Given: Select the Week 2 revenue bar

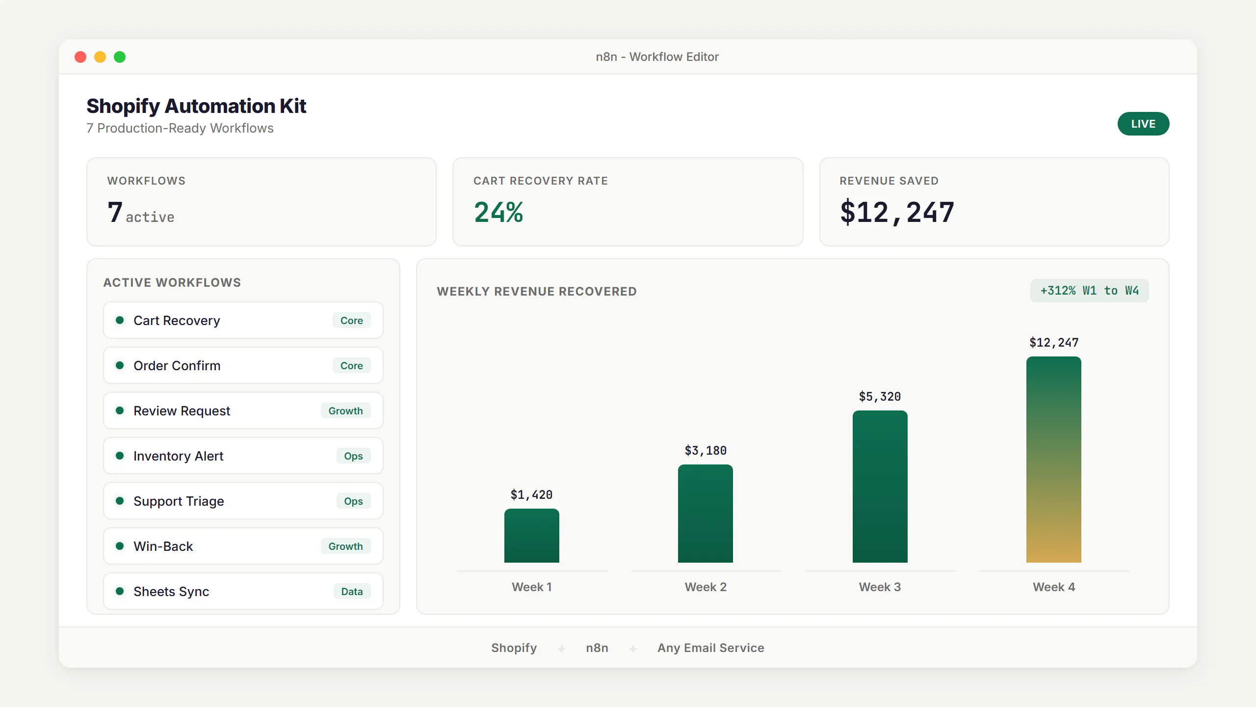Looking at the screenshot, I should tap(706, 514).
